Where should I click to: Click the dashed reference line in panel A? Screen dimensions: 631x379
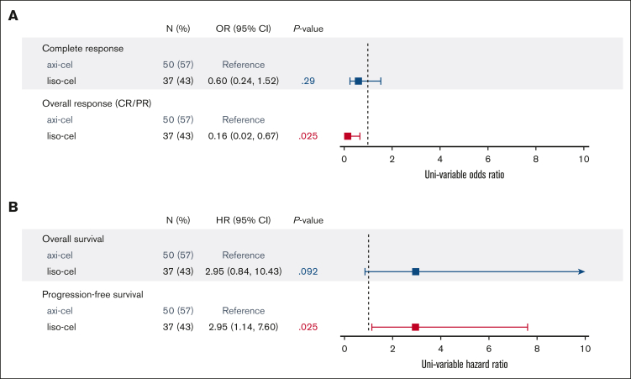(x=368, y=92)
